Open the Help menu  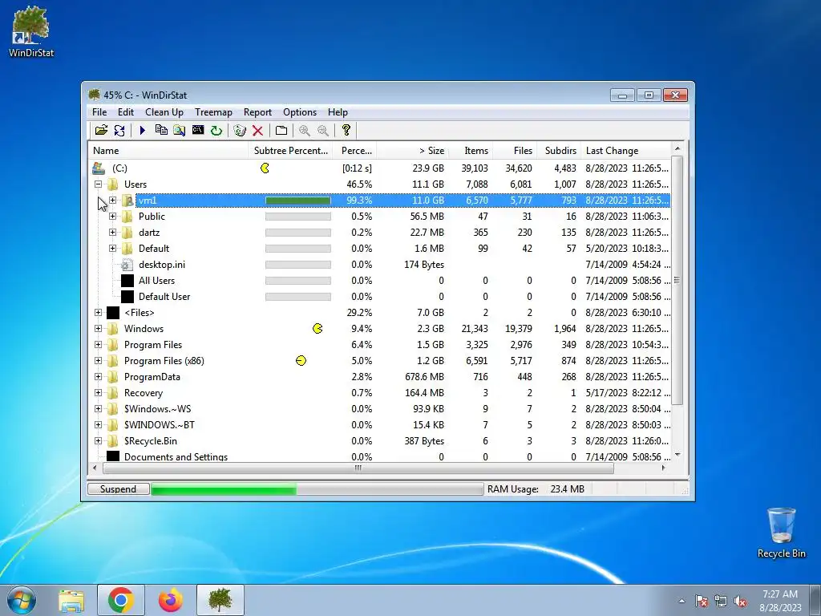click(x=338, y=112)
